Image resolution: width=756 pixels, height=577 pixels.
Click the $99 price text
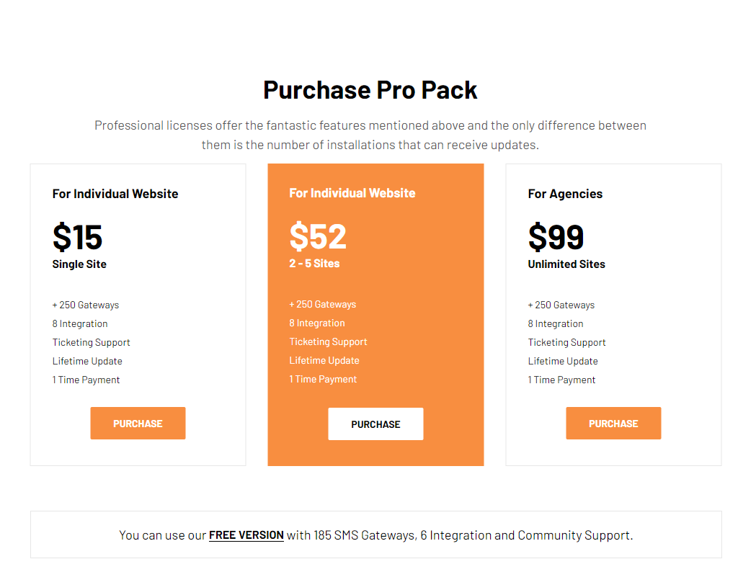[x=556, y=237]
